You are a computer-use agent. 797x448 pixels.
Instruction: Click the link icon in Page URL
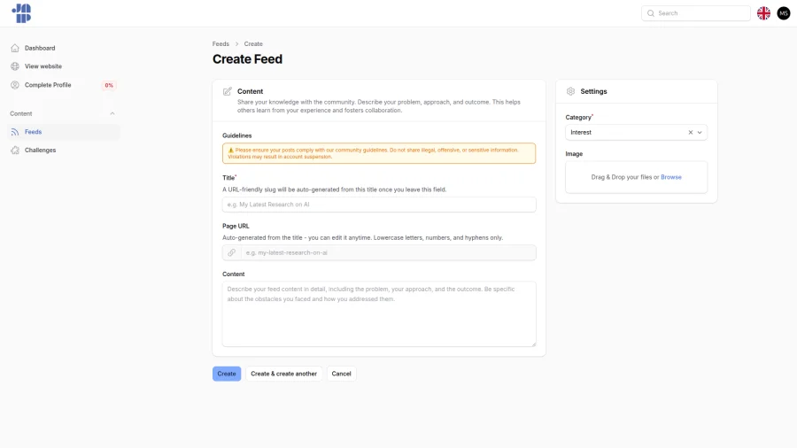point(232,253)
